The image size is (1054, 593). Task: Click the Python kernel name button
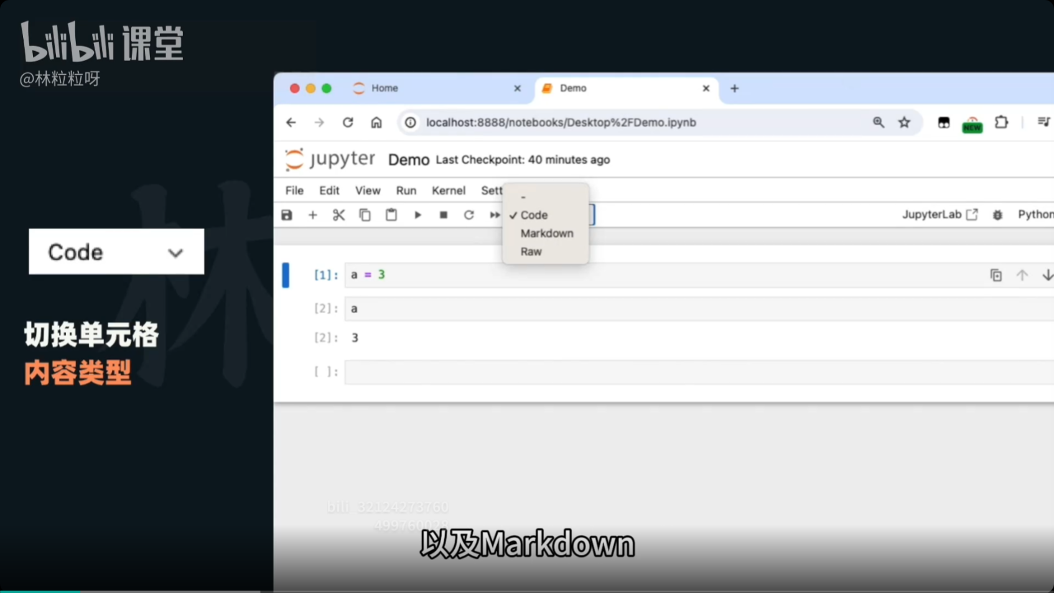1035,215
